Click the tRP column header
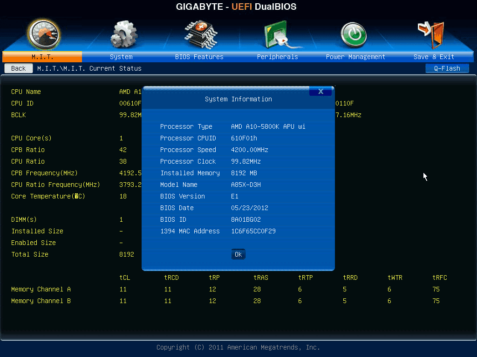Screen dimensions: 477x357 point(214,278)
